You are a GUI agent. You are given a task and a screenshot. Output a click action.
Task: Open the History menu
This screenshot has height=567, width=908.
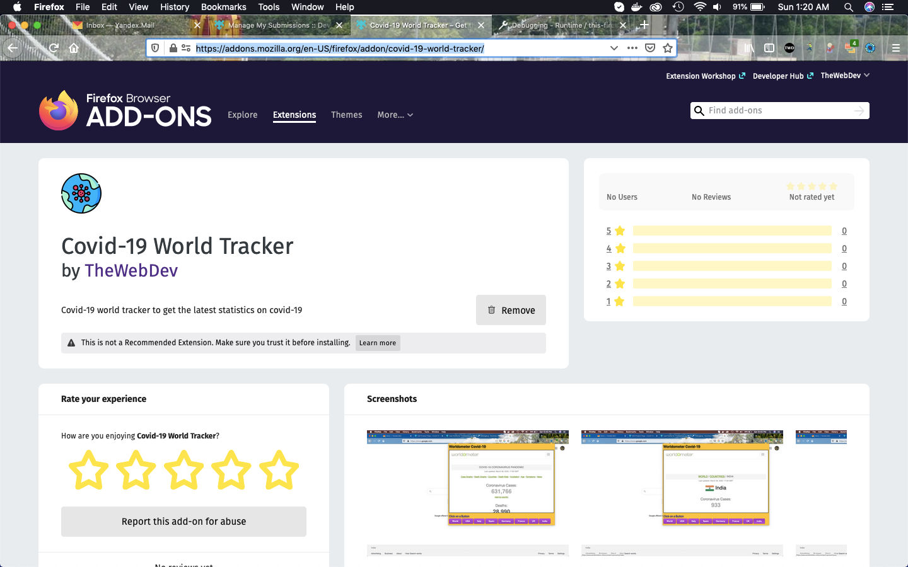tap(175, 7)
